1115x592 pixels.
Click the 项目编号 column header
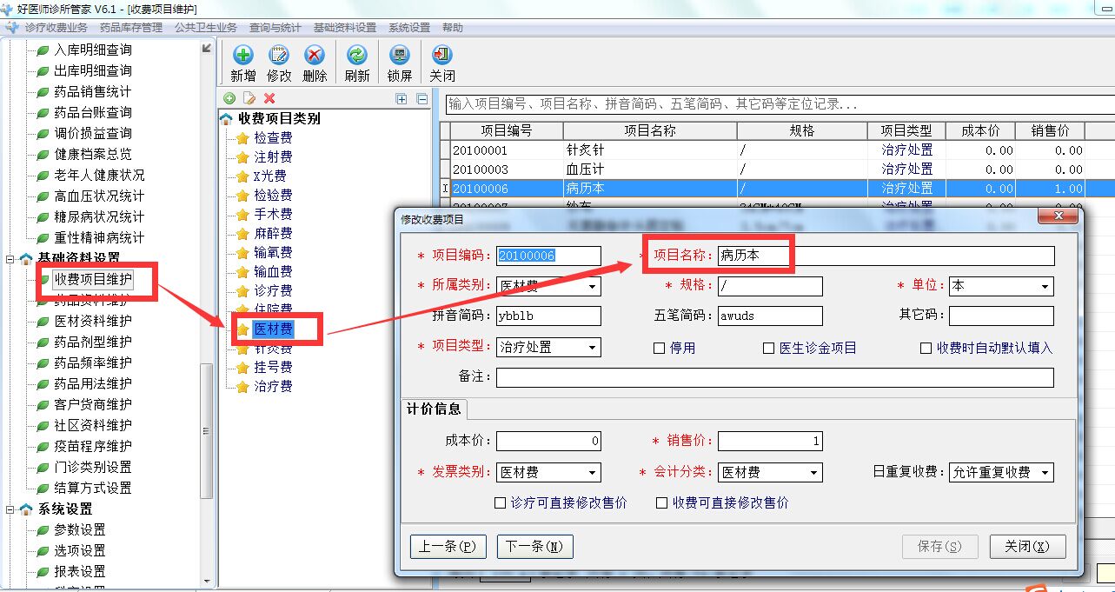[507, 130]
